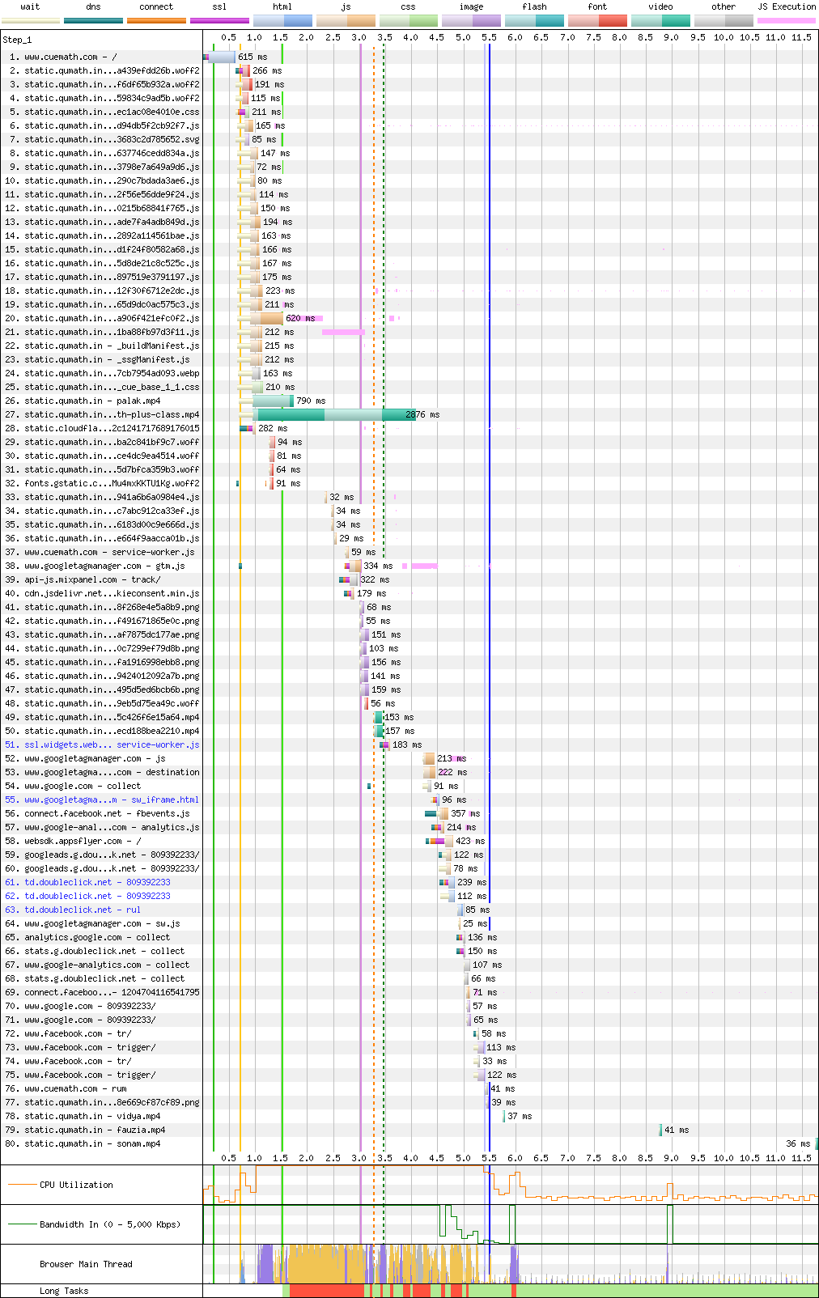Viewport: 819px width, 1298px height.
Task: Select request 1 www.cuemath.com row label
Action: (x=70, y=57)
